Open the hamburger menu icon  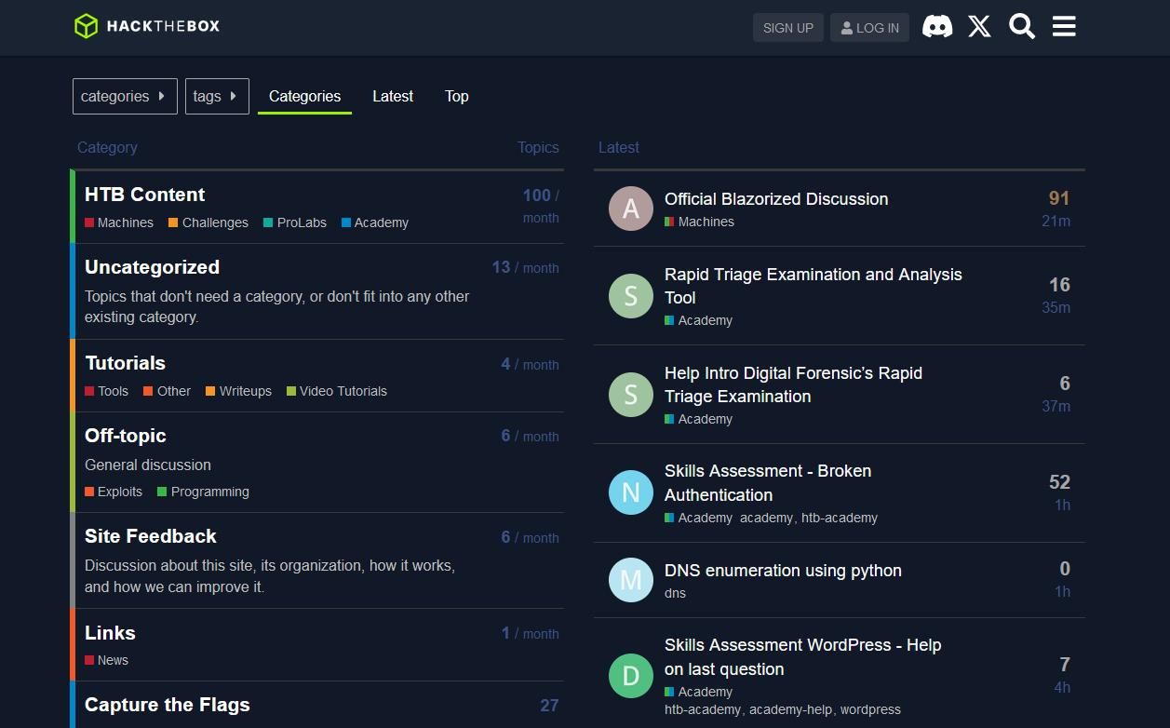(x=1064, y=27)
